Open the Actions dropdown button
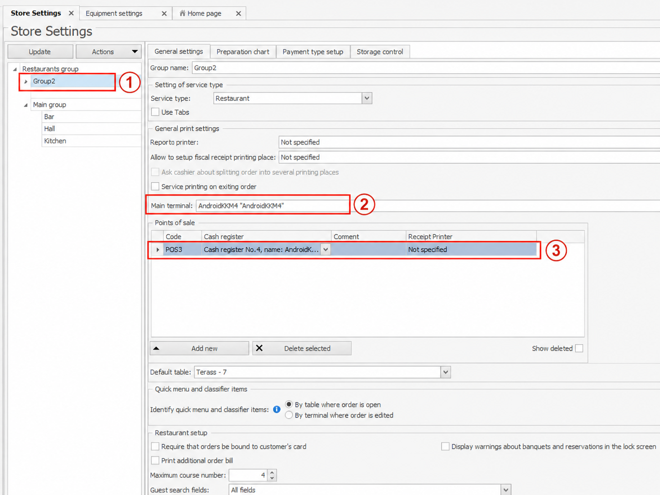The width and height of the screenshot is (660, 495). pos(108,52)
